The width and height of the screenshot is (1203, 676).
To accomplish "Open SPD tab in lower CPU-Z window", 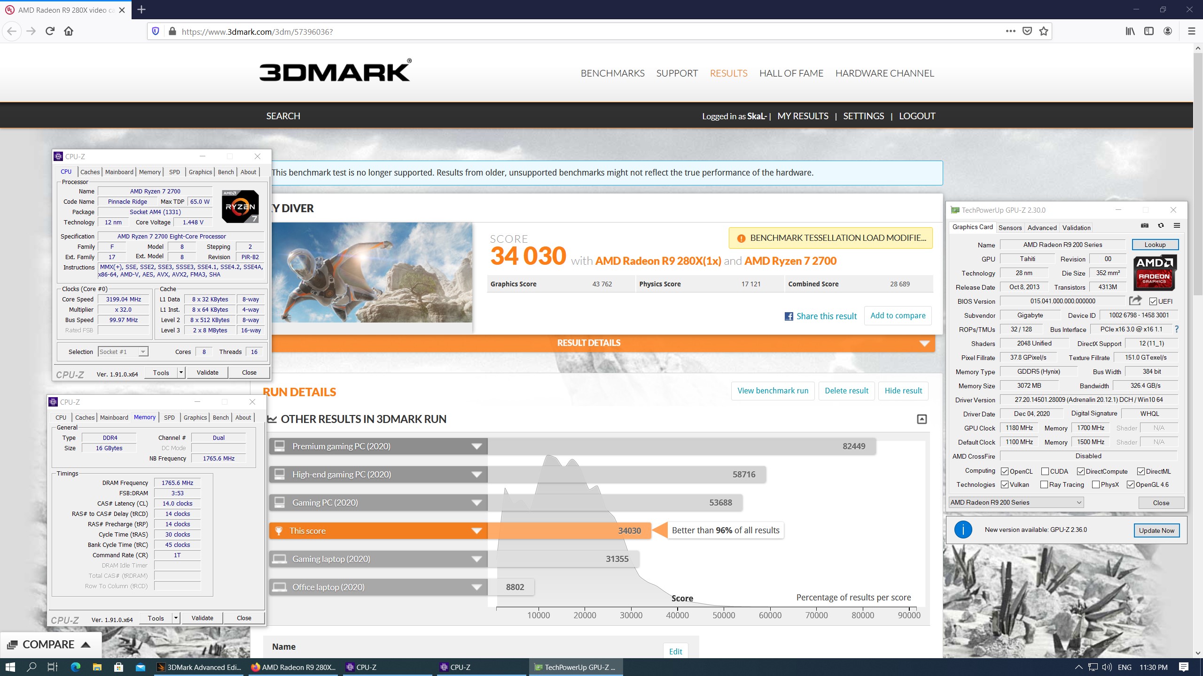I will 169,418.
